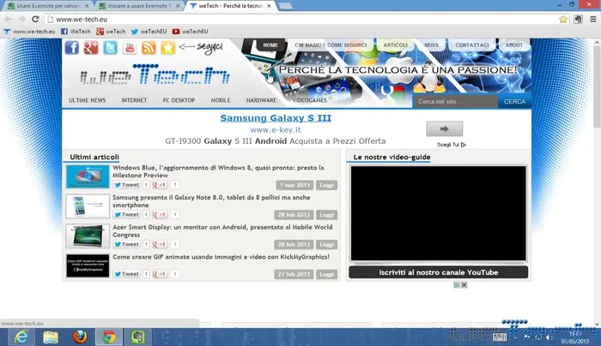The image size is (601, 346).
Task: Open the PC DESKTOP category menu
Action: click(179, 100)
